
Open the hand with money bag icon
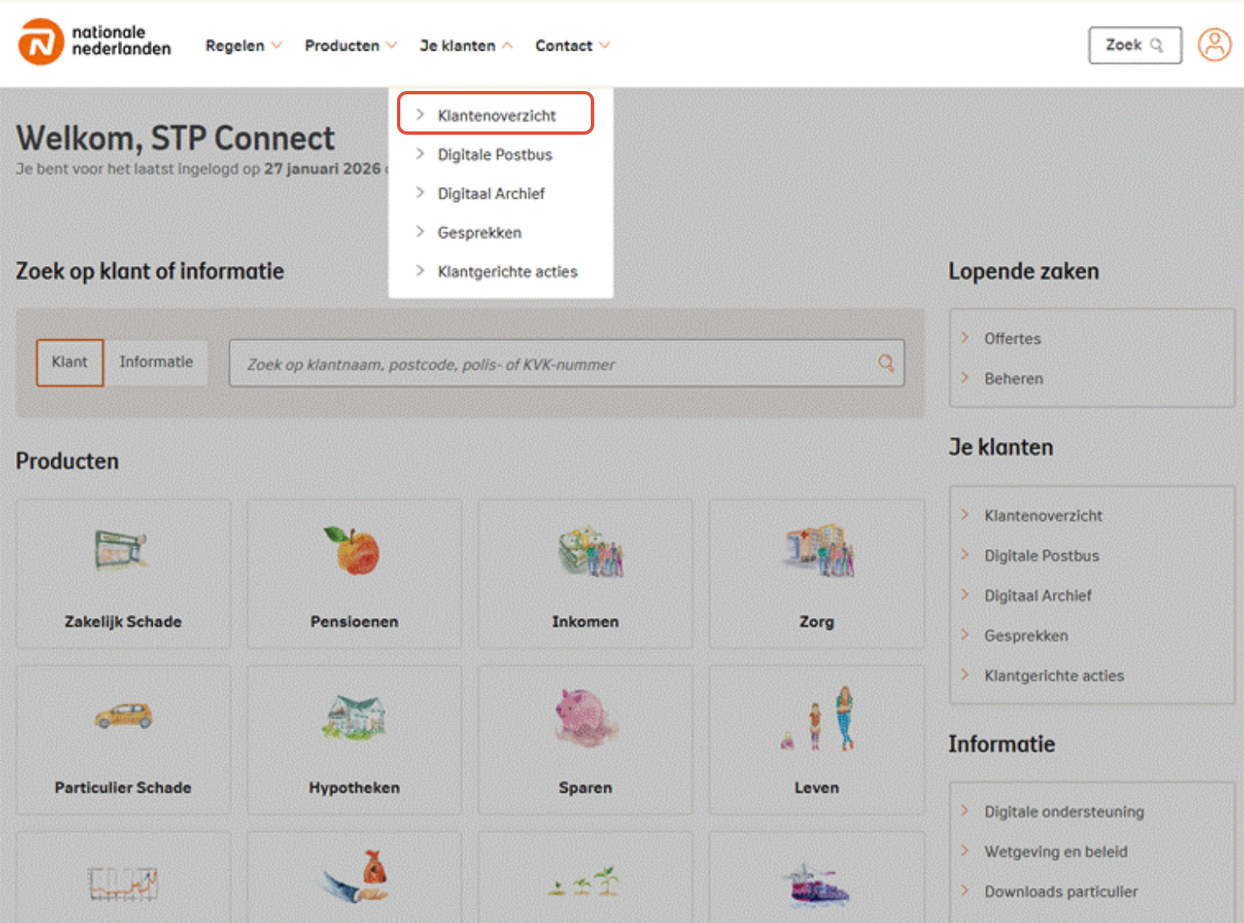tap(356, 877)
